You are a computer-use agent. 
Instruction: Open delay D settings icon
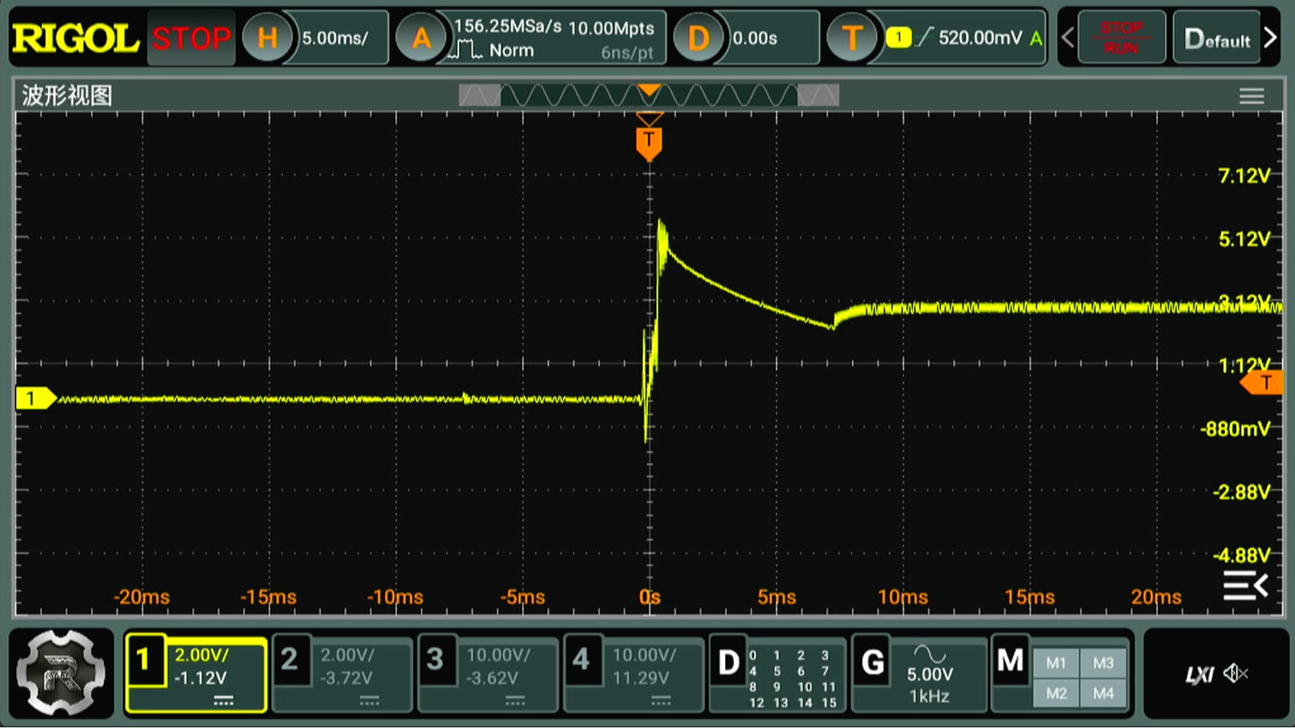tap(698, 38)
